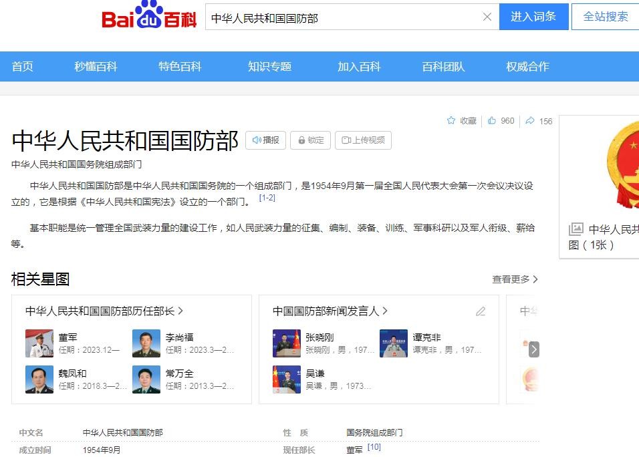Click the star favorite icon
639x457 pixels.
(x=451, y=121)
